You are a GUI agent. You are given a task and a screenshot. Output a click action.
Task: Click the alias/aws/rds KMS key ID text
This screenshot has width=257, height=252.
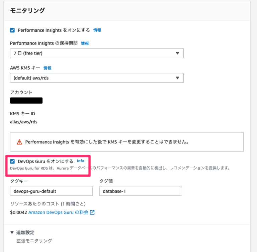click(x=24, y=122)
